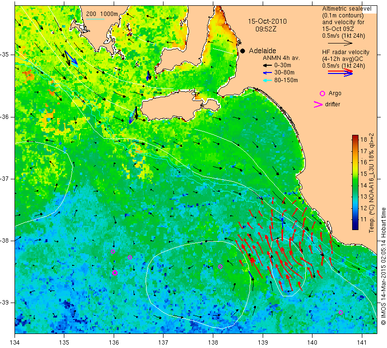387x348 pixels.
Task: Click the cyan isobath legend line under 200 1000m
Action: point(95,19)
